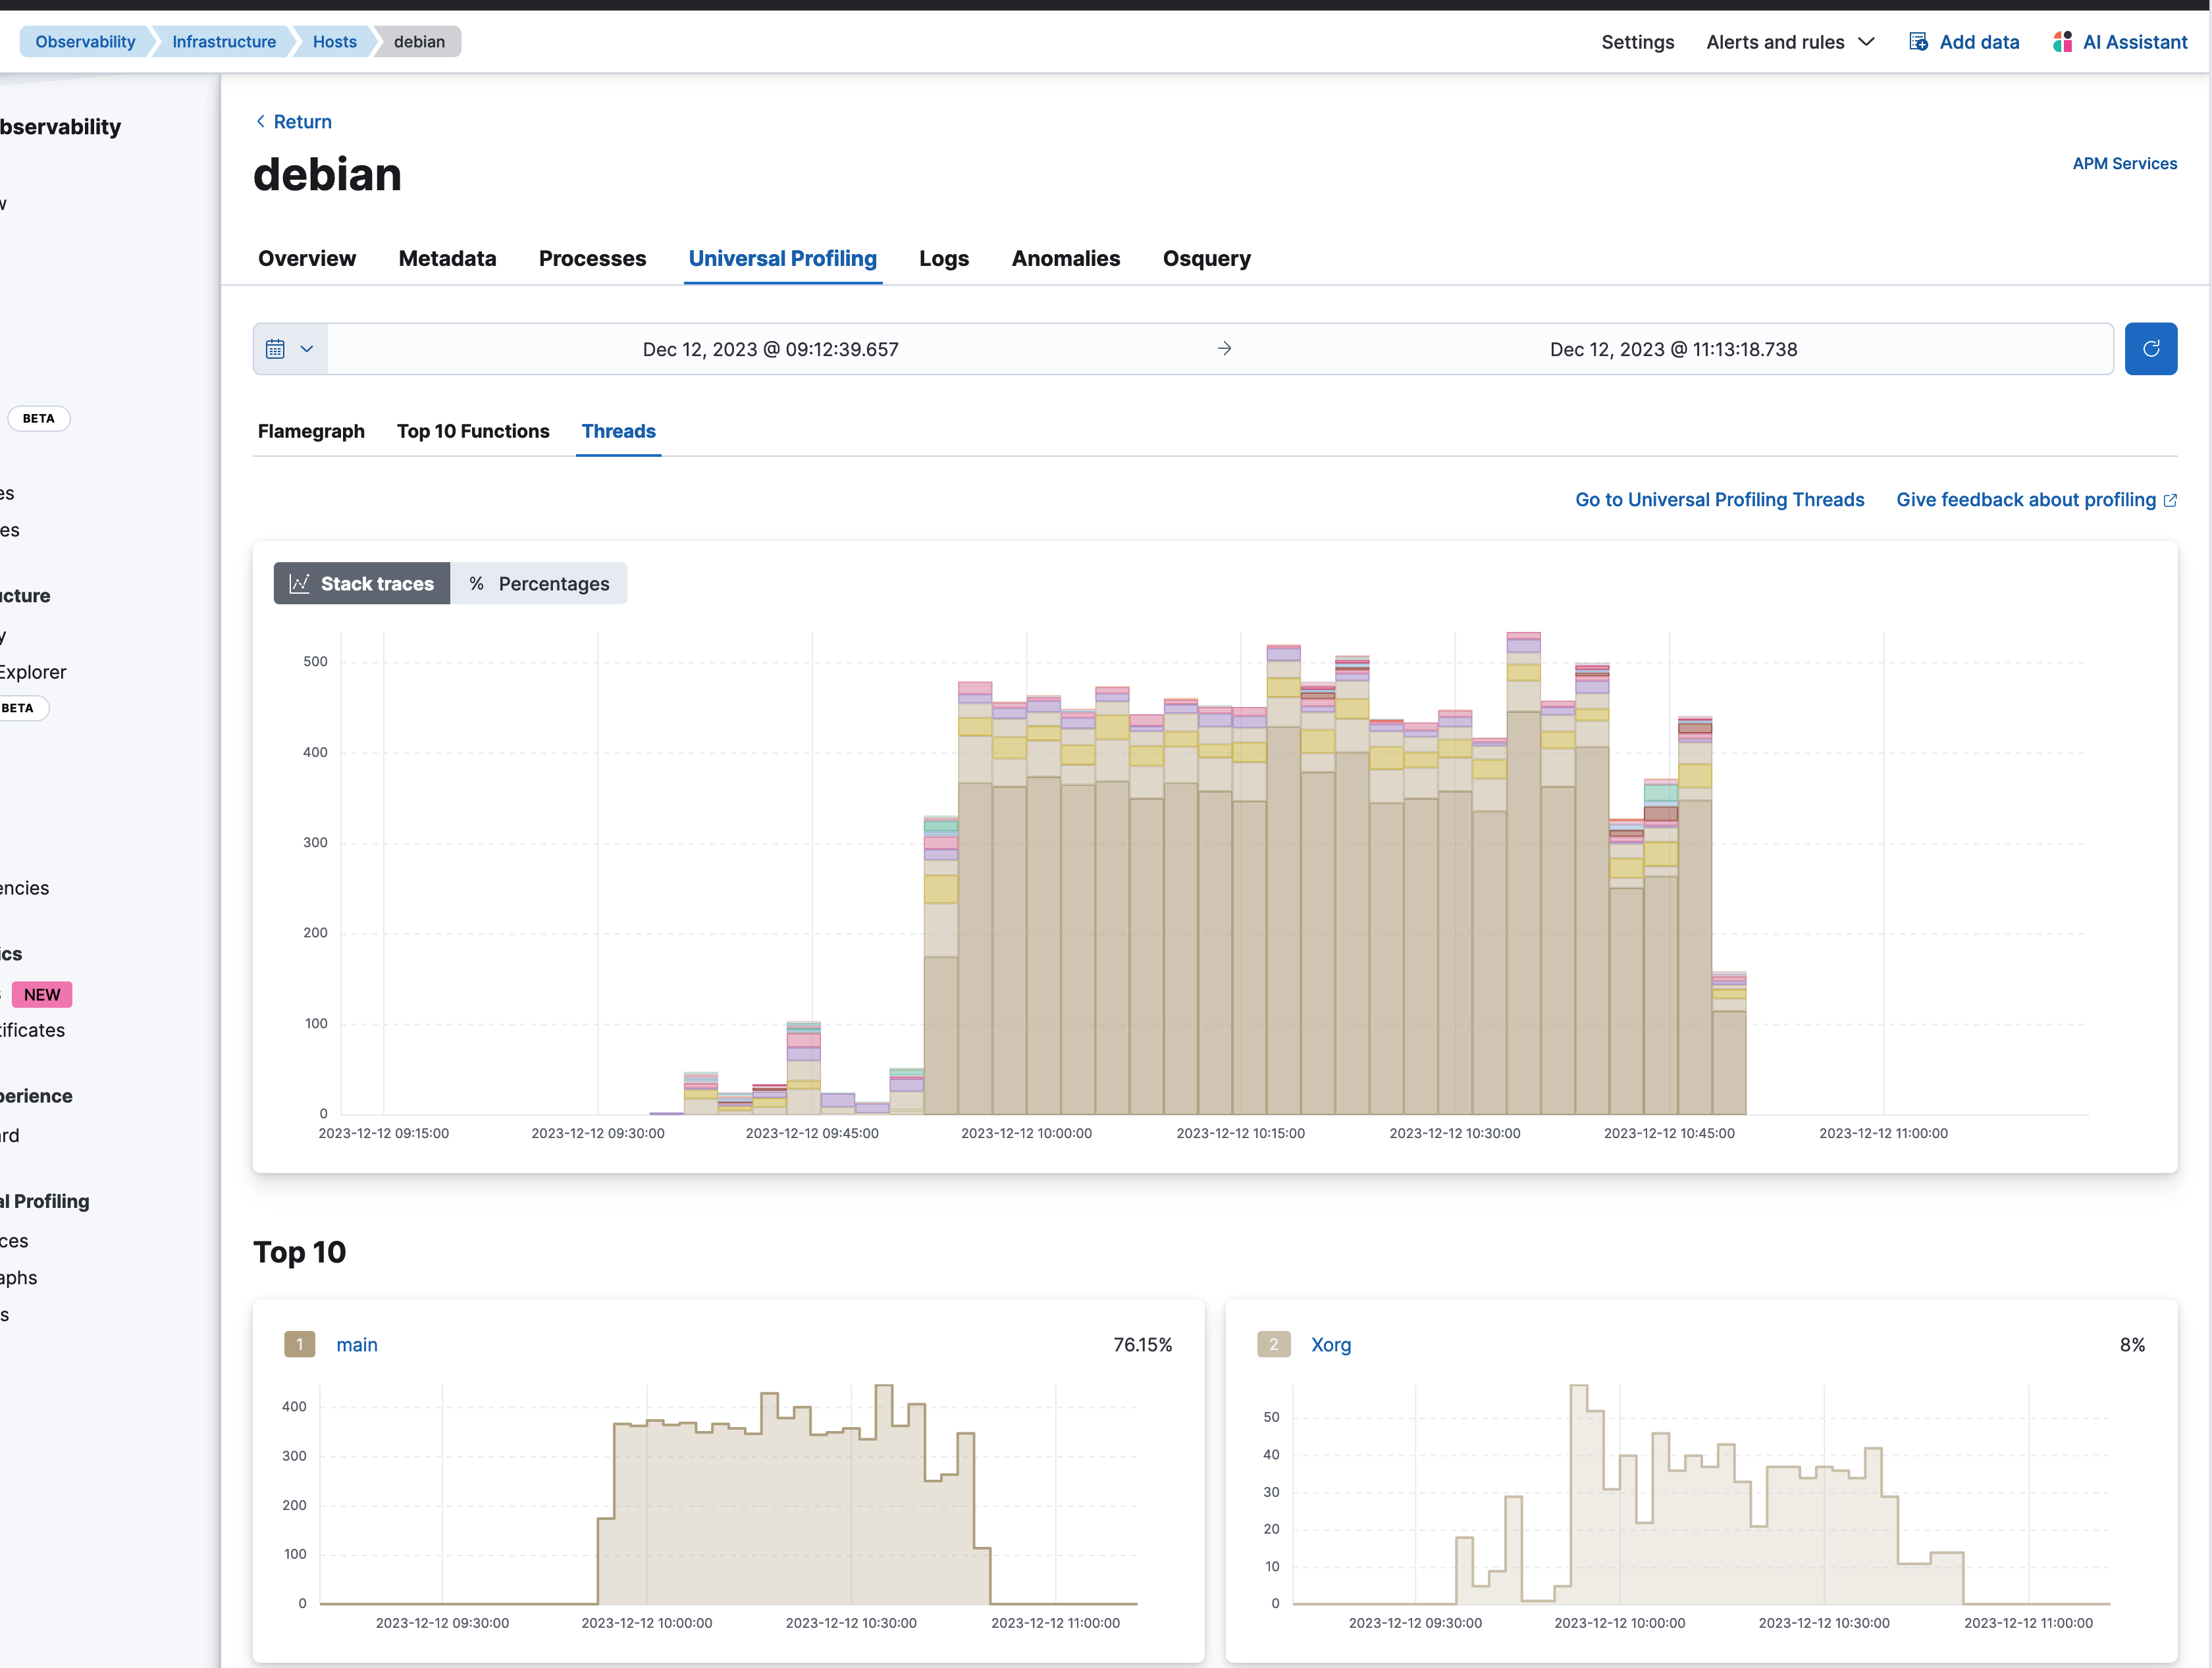Open the APM Services link

point(2124,163)
